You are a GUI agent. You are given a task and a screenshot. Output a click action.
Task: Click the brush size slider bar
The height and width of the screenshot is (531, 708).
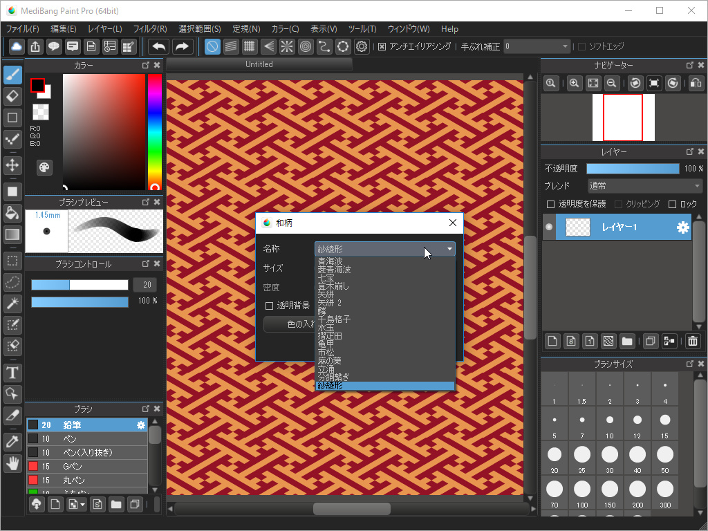[x=80, y=285]
